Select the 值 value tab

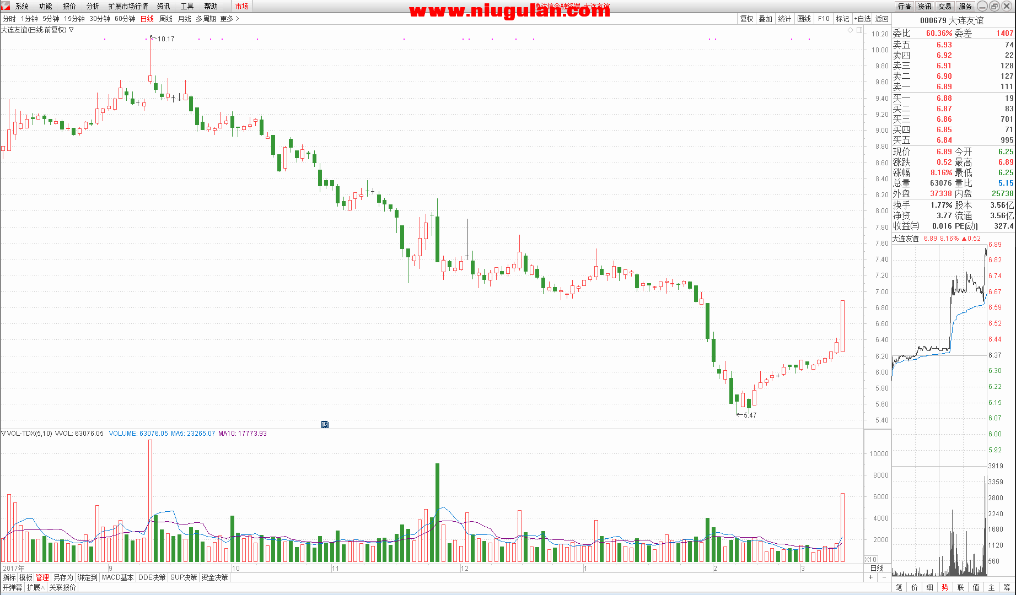(976, 587)
